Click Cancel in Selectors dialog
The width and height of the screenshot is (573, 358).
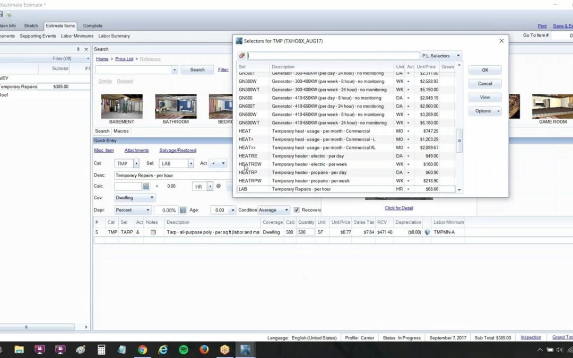point(485,84)
